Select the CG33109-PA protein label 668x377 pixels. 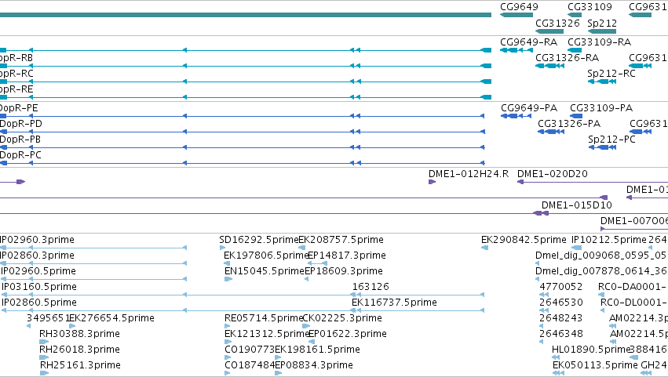click(x=601, y=107)
